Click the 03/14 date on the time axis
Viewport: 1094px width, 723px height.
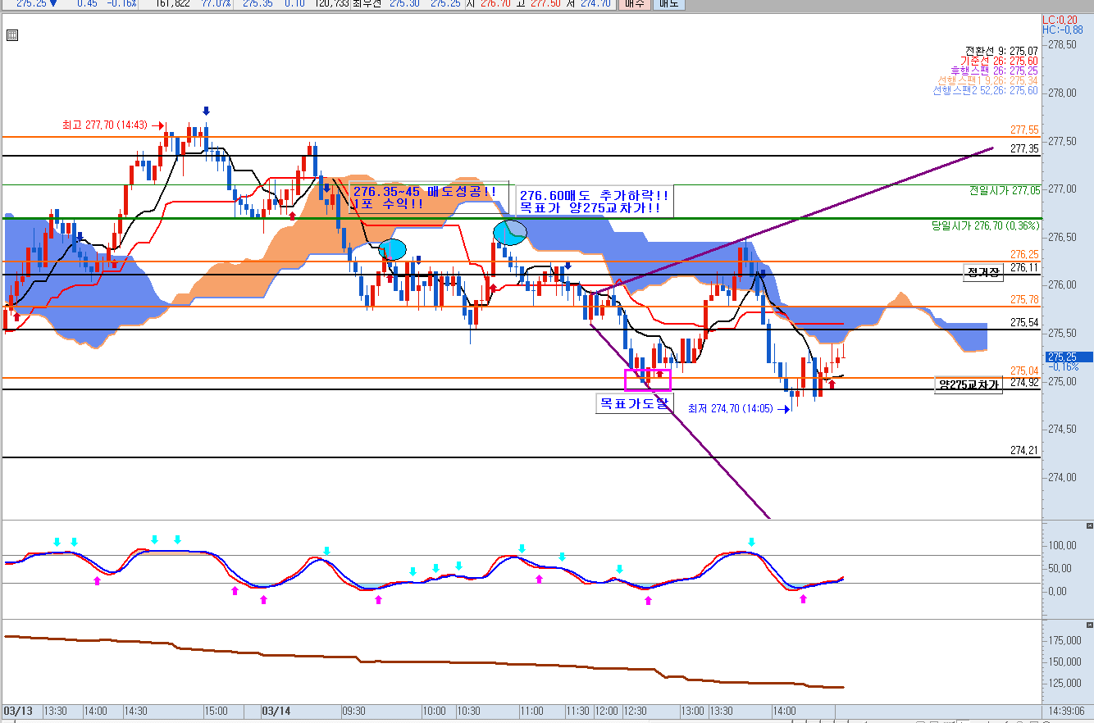[276, 710]
